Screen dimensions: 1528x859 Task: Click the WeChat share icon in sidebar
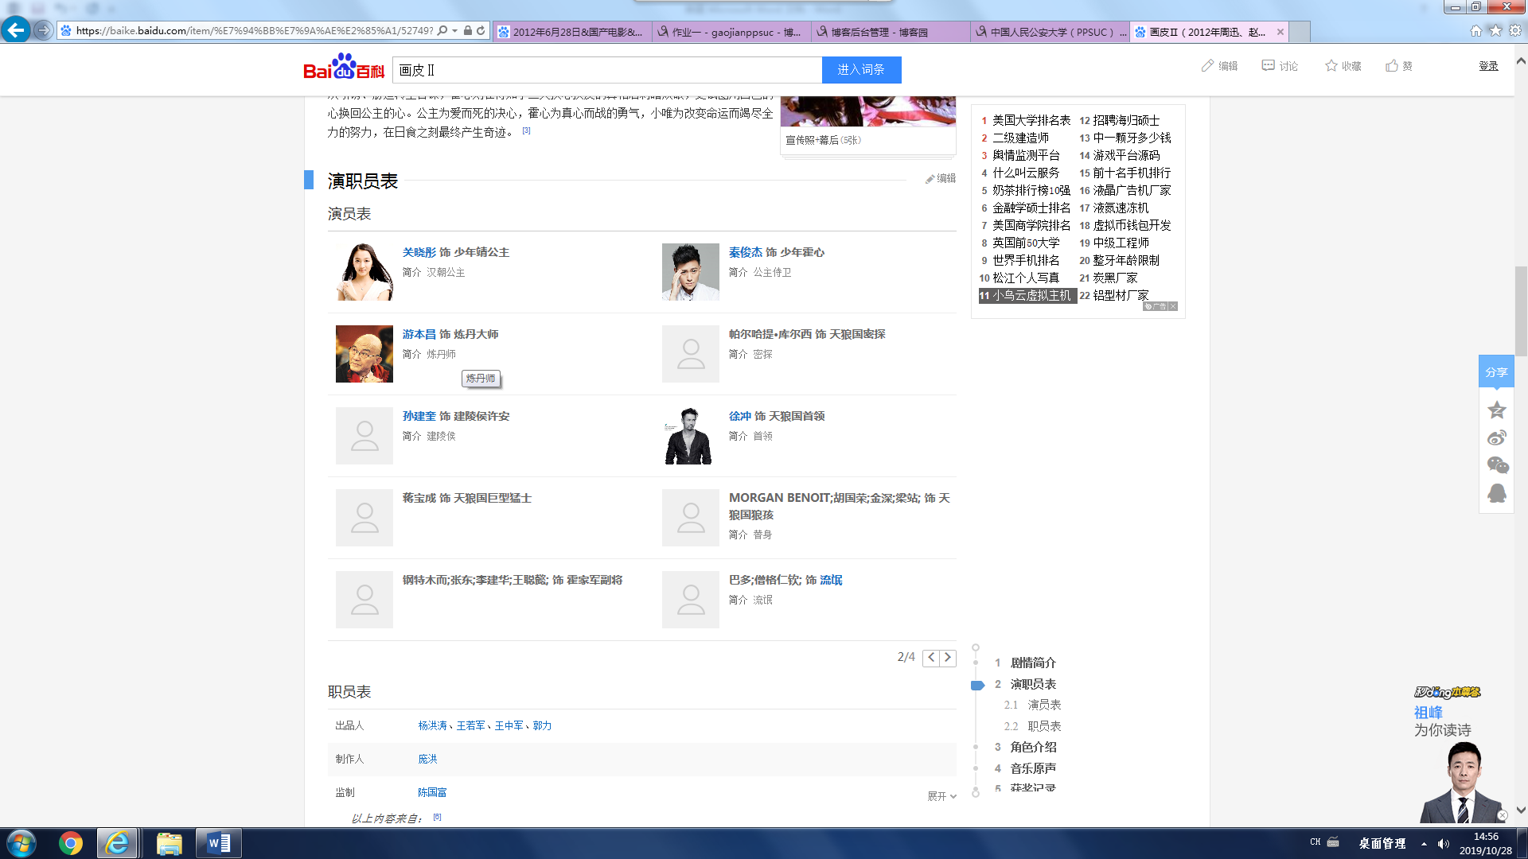(1497, 465)
